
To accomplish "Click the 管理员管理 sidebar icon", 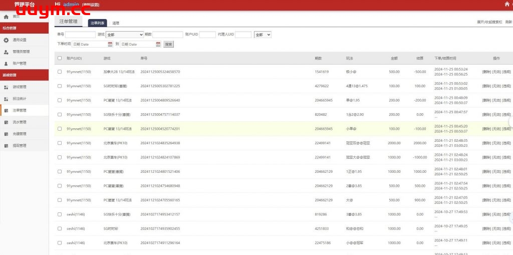I will coord(6,52).
